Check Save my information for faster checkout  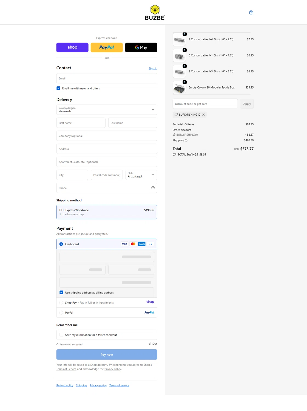coord(61,335)
